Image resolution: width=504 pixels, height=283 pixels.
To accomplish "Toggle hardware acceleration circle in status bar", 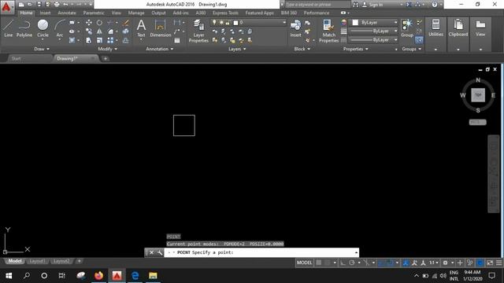I will (x=480, y=263).
